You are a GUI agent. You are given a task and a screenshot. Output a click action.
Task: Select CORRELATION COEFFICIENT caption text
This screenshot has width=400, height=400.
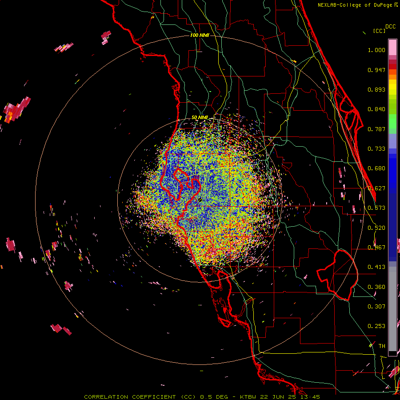(x=130, y=397)
